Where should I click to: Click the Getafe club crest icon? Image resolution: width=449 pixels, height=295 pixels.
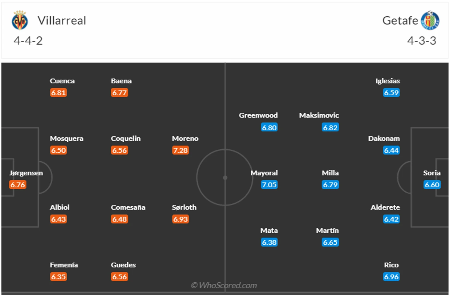point(430,20)
